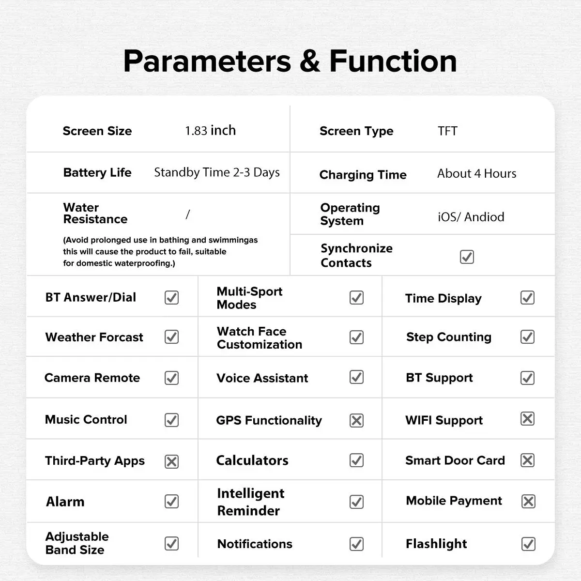Check the Flashlight checkbox
Screen dimensions: 581x581
[528, 544]
